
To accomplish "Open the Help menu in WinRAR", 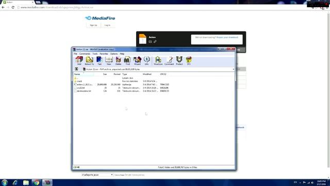I will point(122,54).
